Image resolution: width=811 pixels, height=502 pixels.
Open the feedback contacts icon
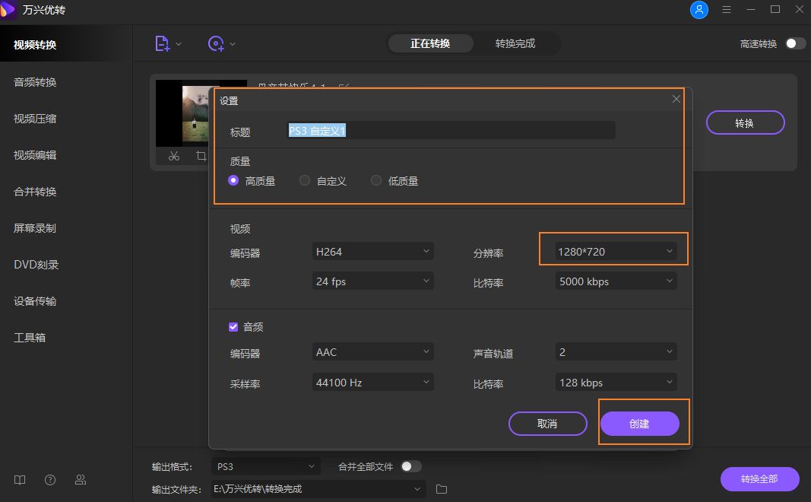(x=81, y=480)
